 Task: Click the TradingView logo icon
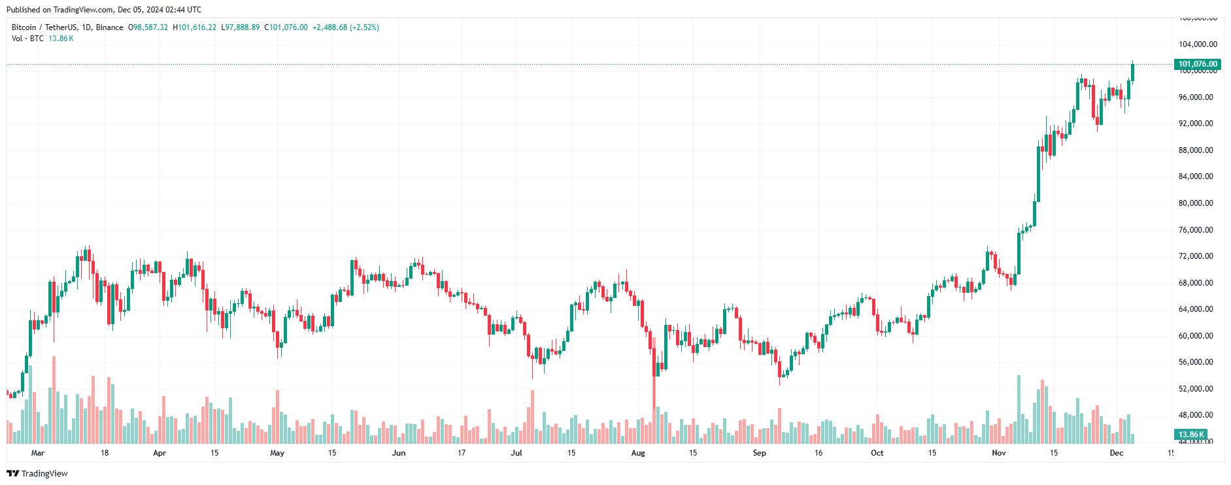point(12,474)
